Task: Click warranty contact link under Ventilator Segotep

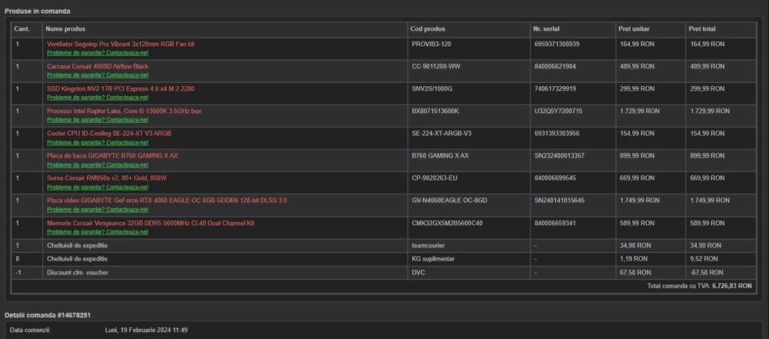Action: (x=98, y=52)
